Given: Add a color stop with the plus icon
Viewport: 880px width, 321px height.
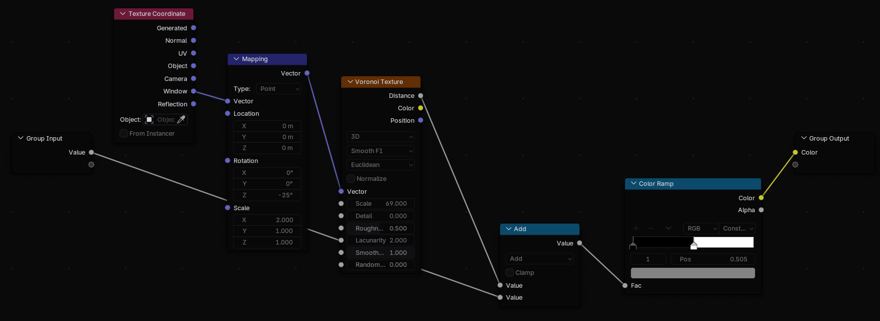Looking at the screenshot, I should point(636,228).
